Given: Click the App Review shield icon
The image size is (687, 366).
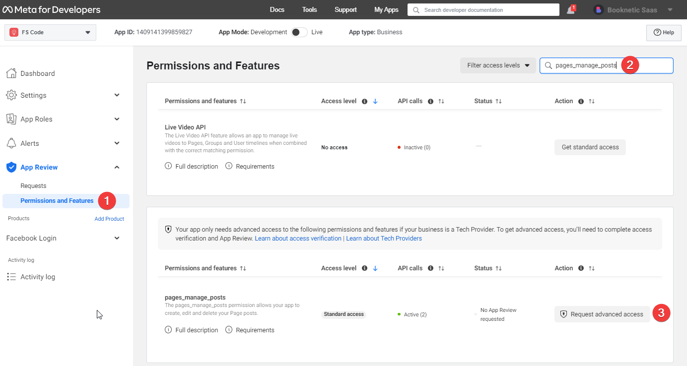Looking at the screenshot, I should 11,167.
